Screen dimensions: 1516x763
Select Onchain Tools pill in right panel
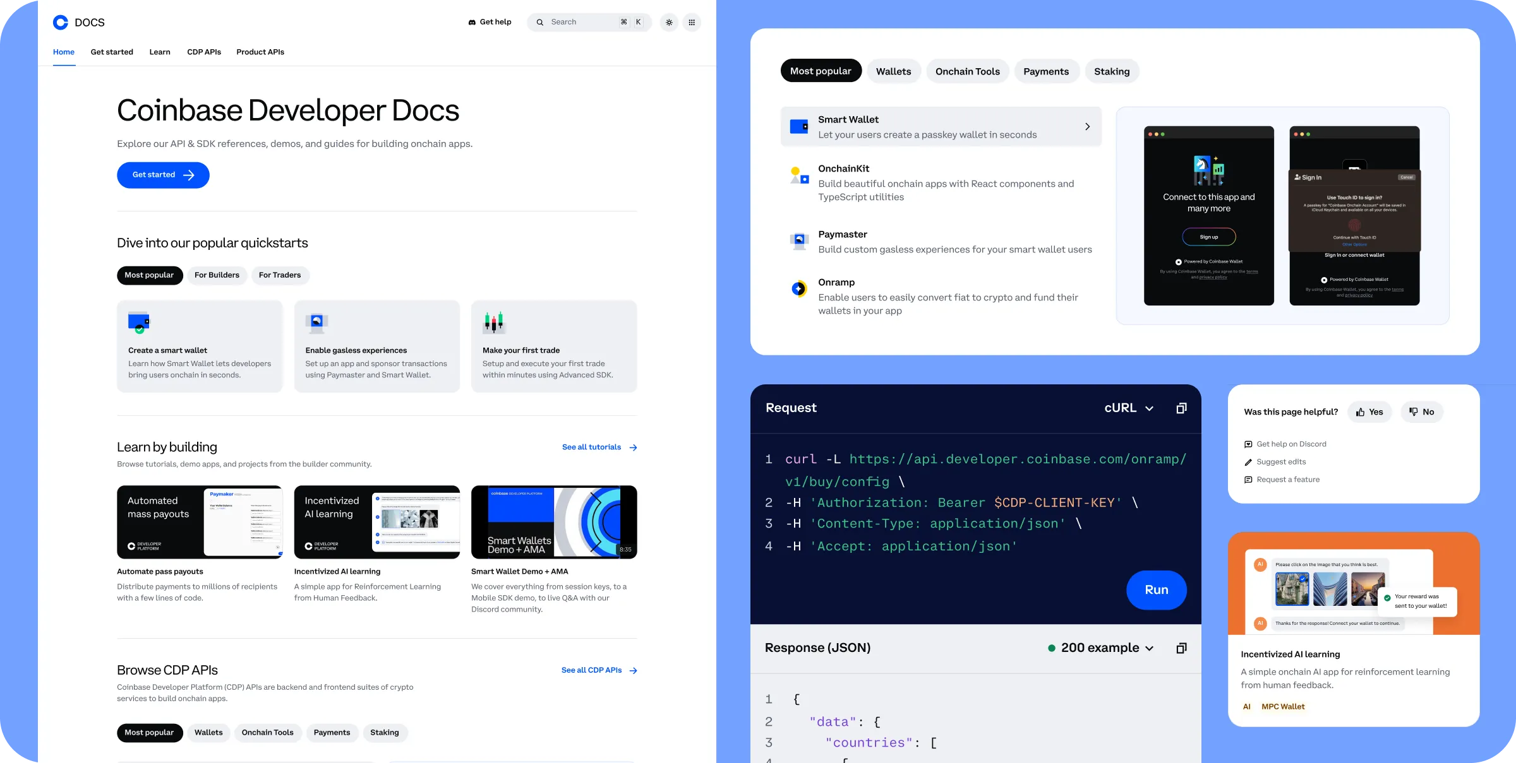(x=968, y=71)
